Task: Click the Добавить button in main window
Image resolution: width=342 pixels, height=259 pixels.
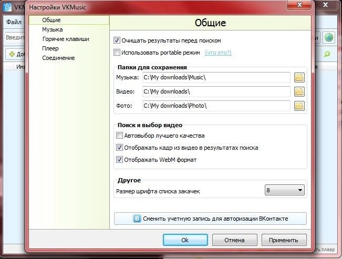Action: pyautogui.click(x=15, y=54)
